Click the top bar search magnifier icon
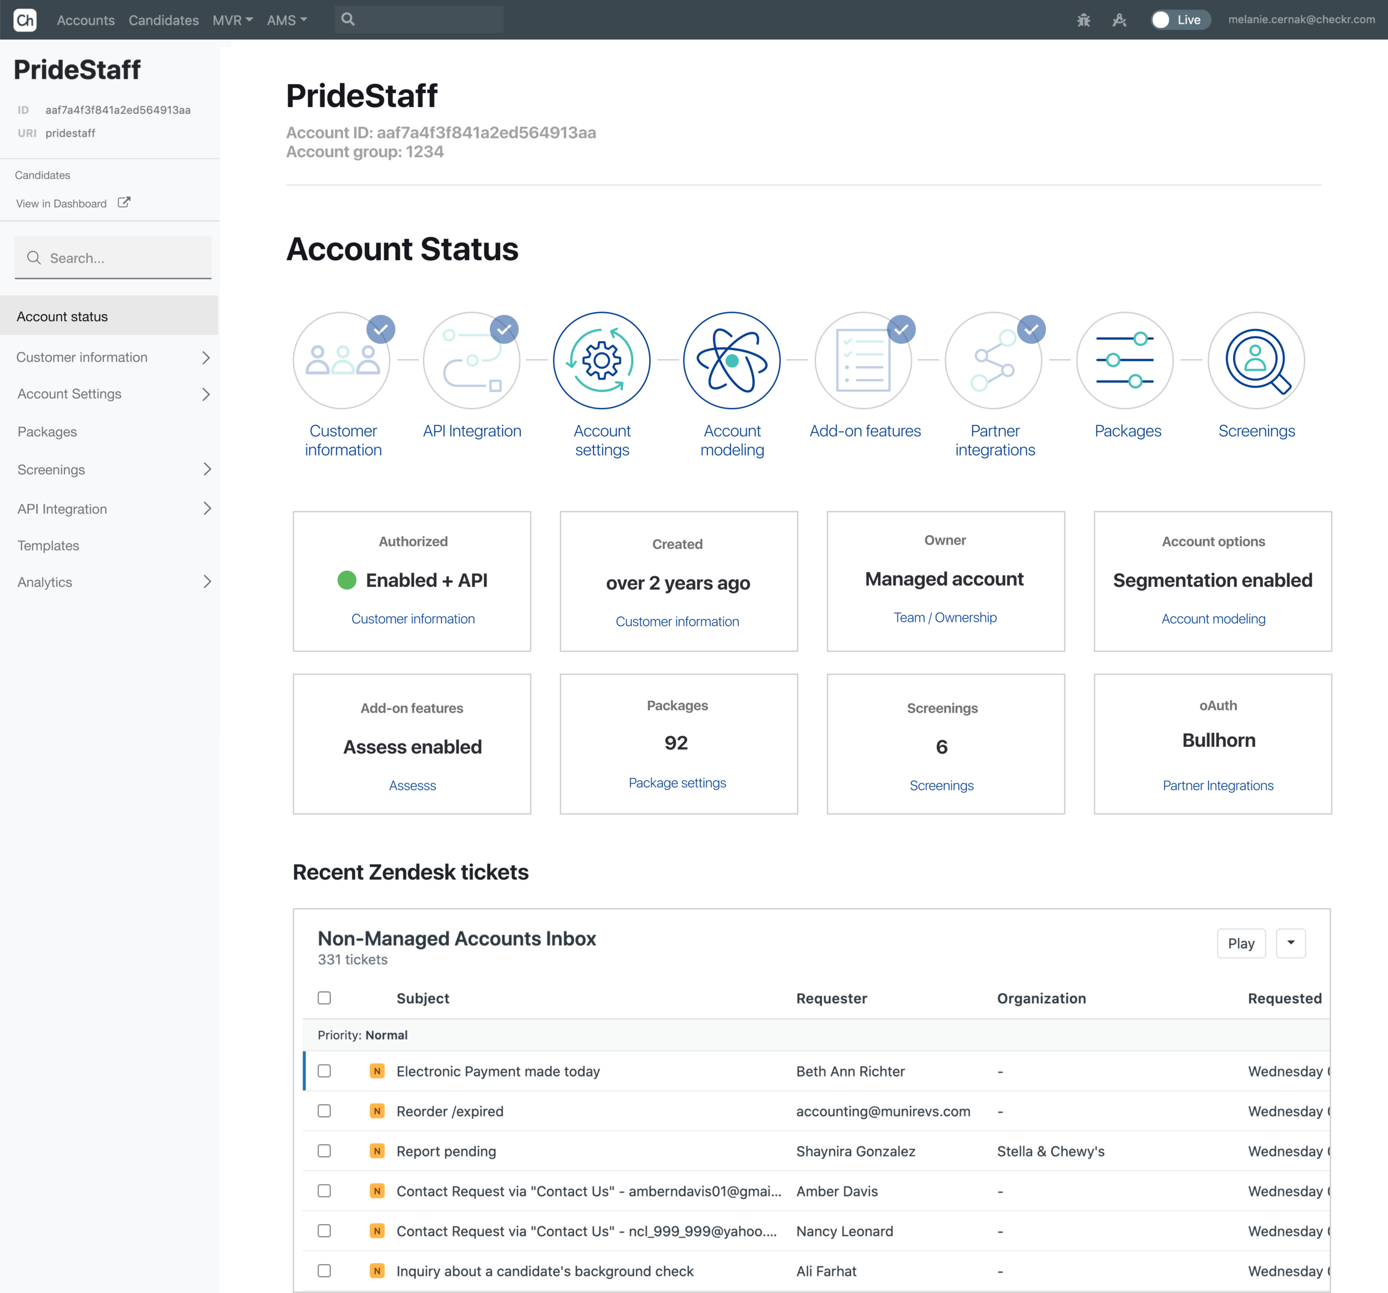 [x=348, y=19]
